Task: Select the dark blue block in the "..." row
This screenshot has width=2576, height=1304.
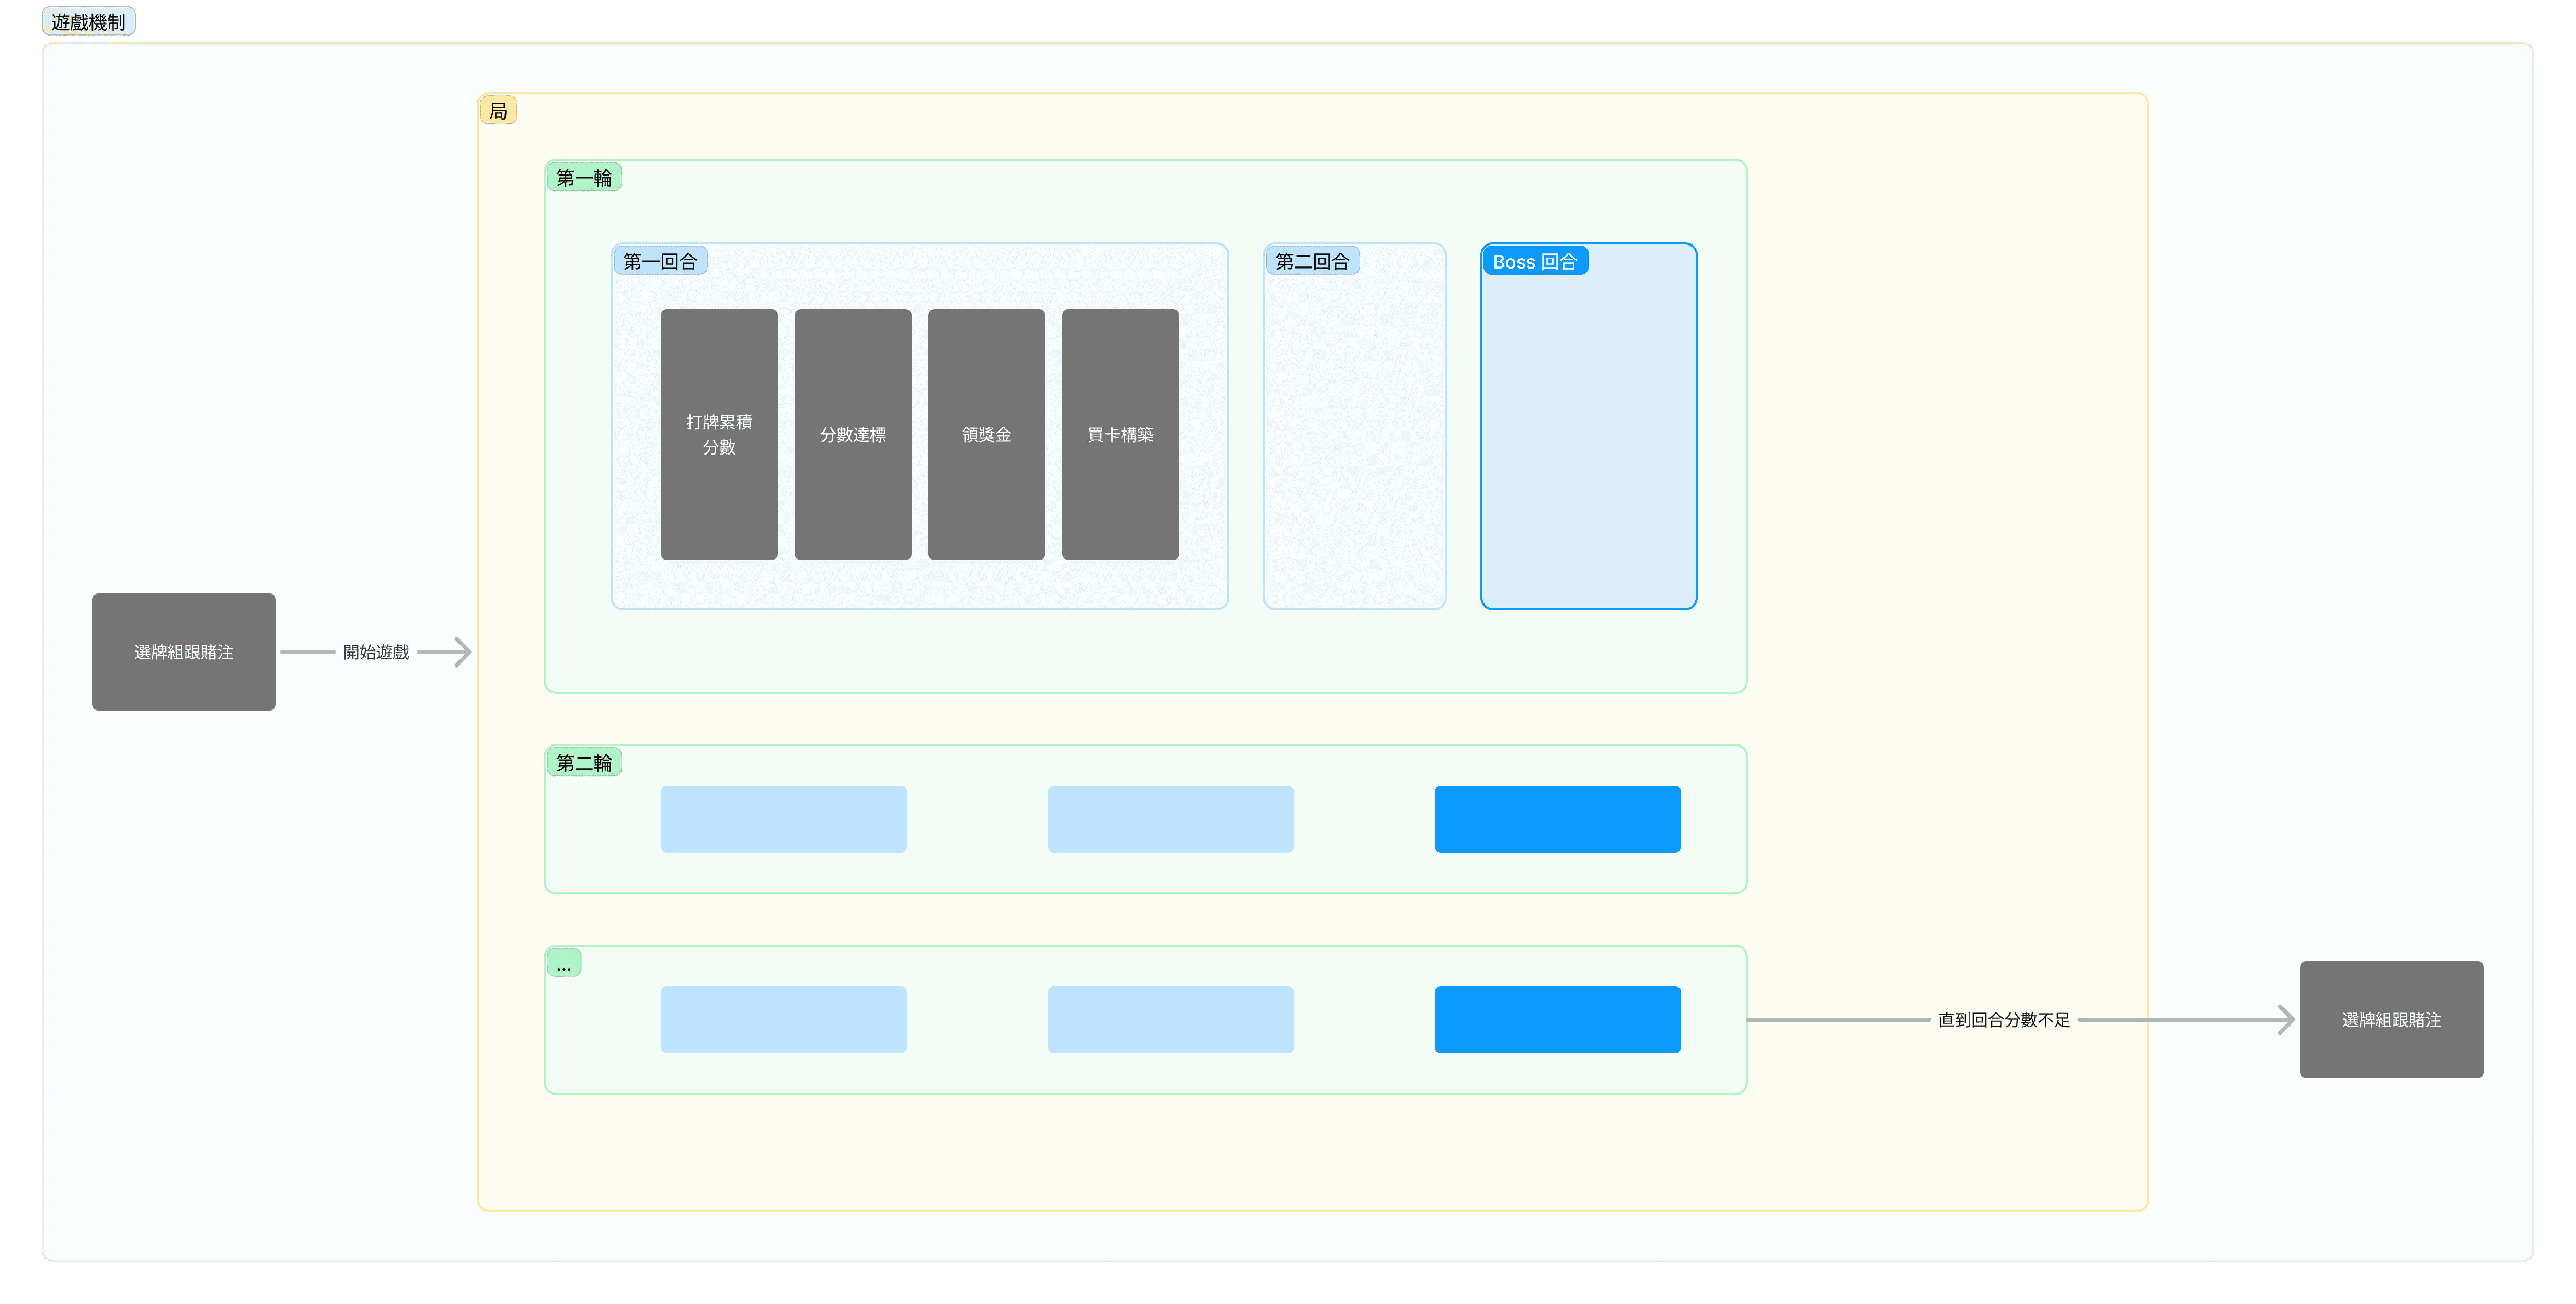Action: click(1558, 1020)
